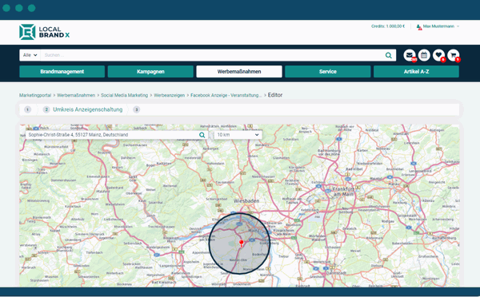Click the main search magnifier icon

[x=389, y=55]
